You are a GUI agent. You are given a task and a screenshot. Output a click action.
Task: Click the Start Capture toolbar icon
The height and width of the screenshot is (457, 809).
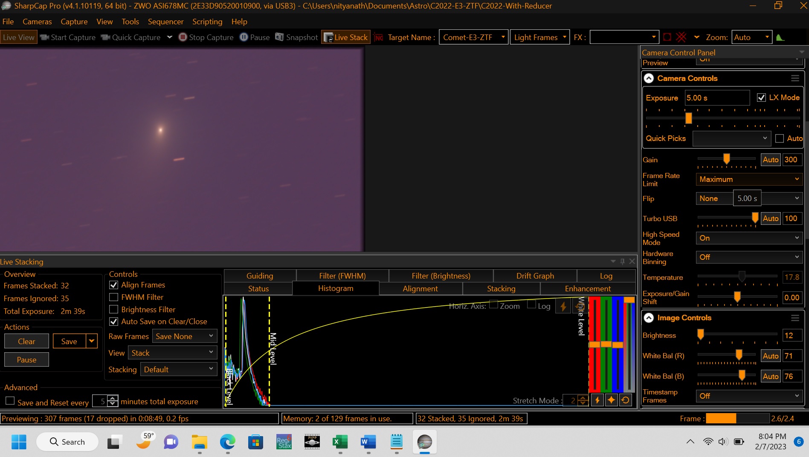coord(44,37)
